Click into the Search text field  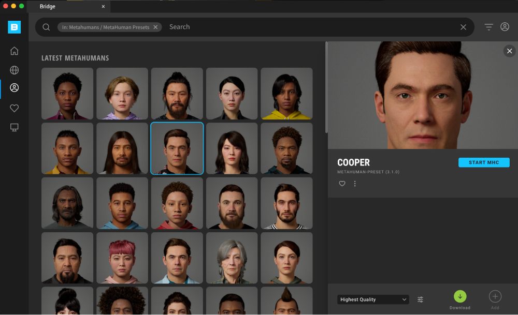point(311,27)
